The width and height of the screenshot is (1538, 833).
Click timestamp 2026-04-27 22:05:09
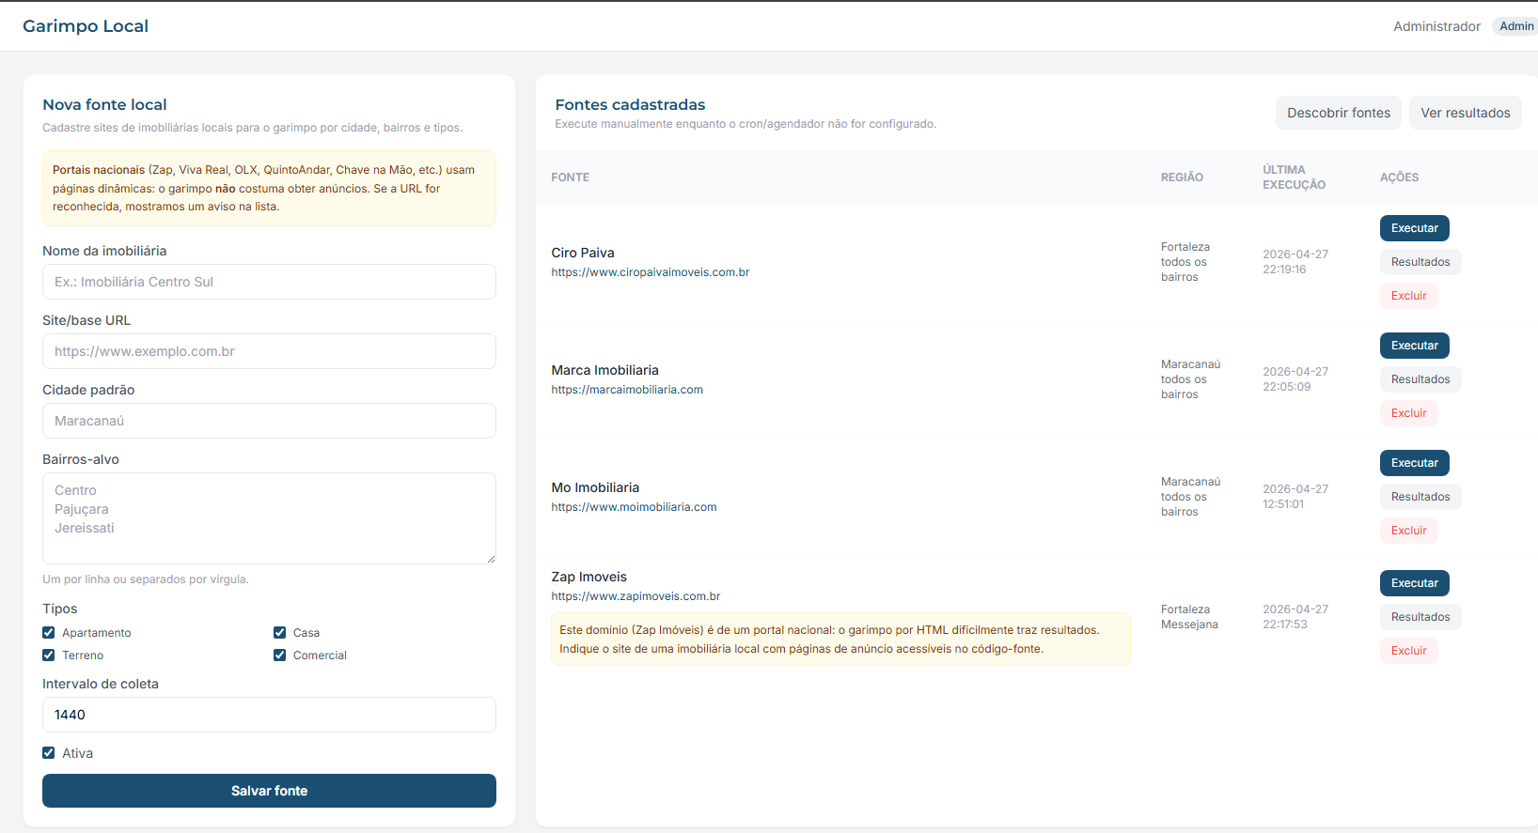(x=1295, y=379)
